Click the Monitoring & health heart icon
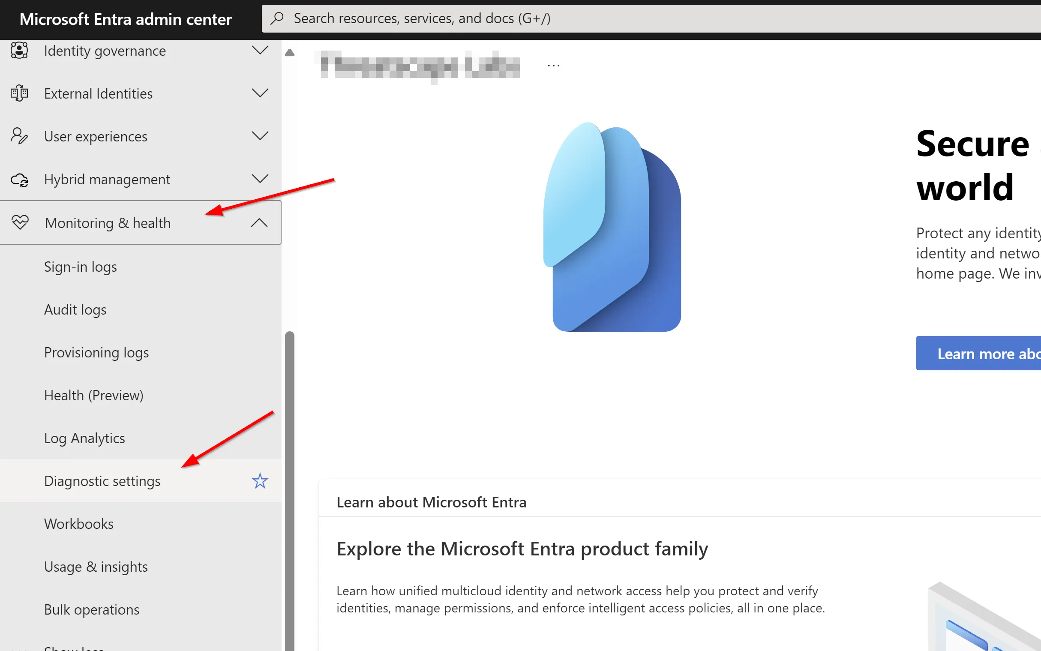The image size is (1041, 651). 20,222
